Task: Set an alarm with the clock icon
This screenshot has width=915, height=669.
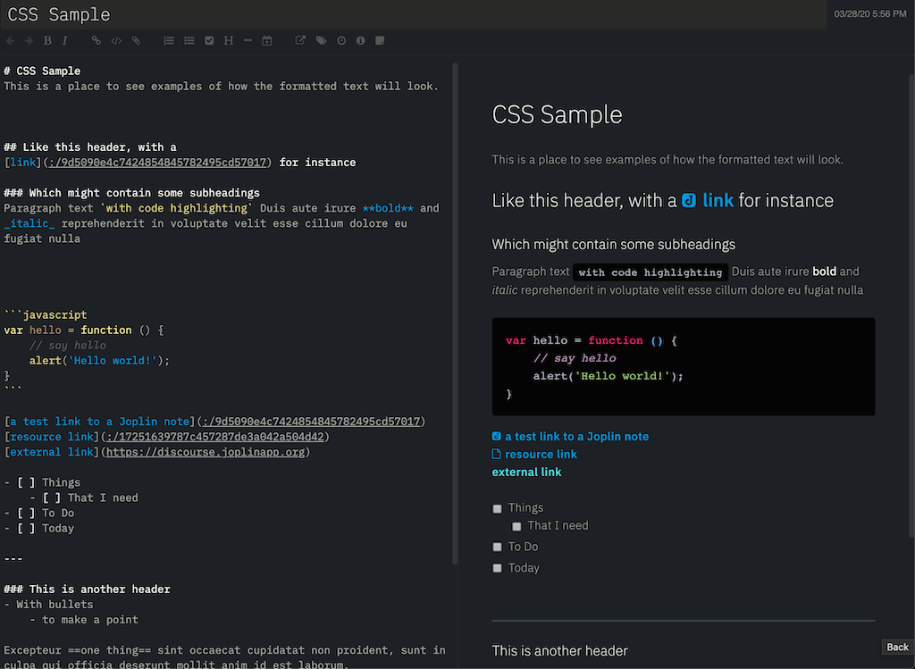Action: 341,41
